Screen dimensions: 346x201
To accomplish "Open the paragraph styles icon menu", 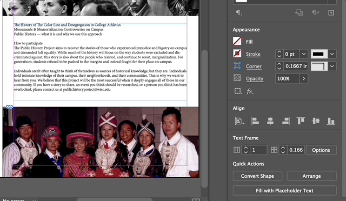I will coord(239,13).
